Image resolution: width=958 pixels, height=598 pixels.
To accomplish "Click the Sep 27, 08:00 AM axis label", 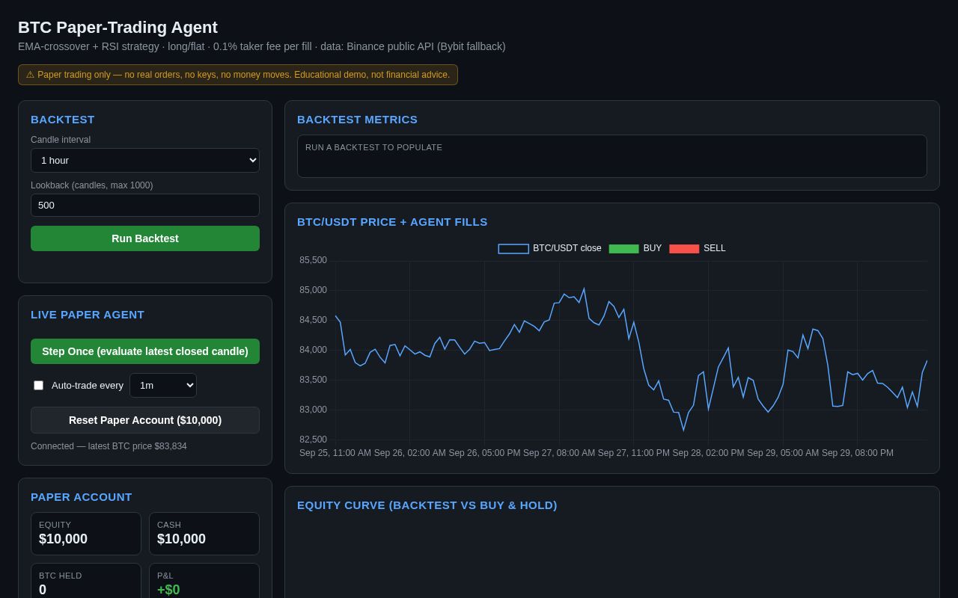I will click(559, 453).
